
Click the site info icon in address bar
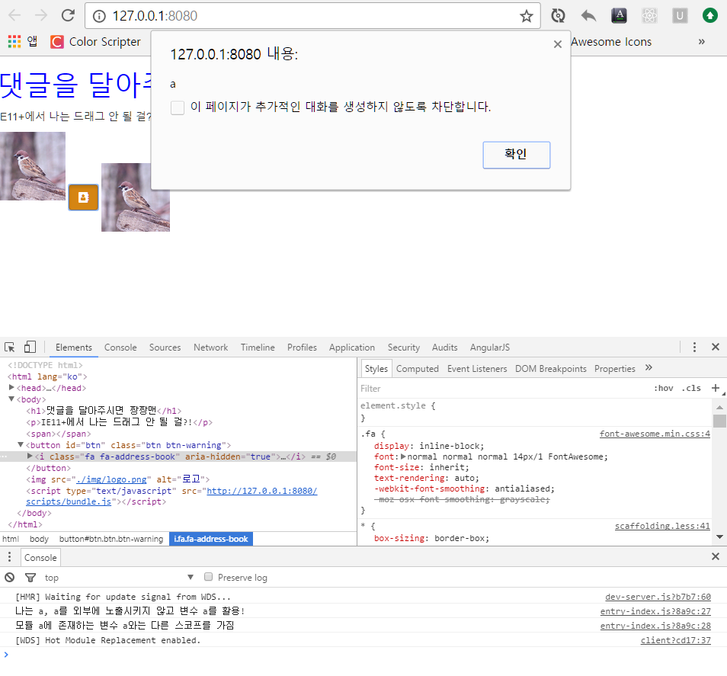coord(99,16)
